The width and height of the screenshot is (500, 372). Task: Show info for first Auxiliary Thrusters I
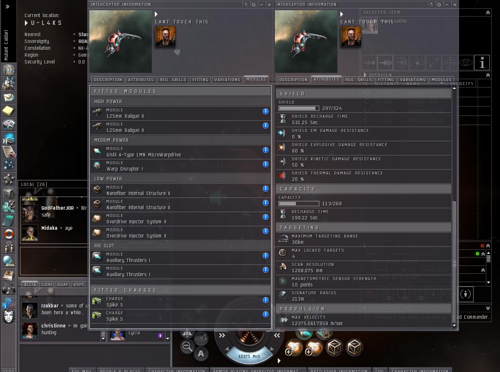[x=265, y=256]
